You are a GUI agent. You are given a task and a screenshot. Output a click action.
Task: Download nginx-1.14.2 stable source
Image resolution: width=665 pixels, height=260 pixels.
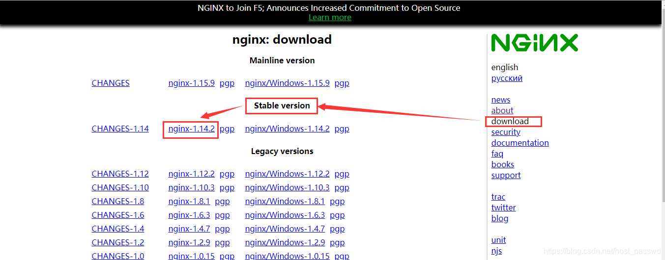[x=191, y=129]
